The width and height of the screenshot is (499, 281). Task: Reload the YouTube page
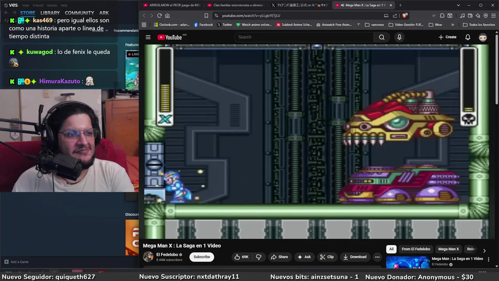tap(159, 16)
